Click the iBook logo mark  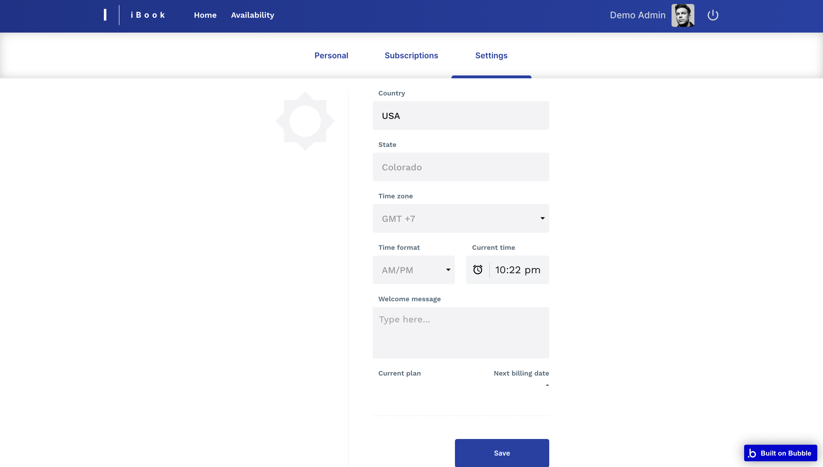105,15
